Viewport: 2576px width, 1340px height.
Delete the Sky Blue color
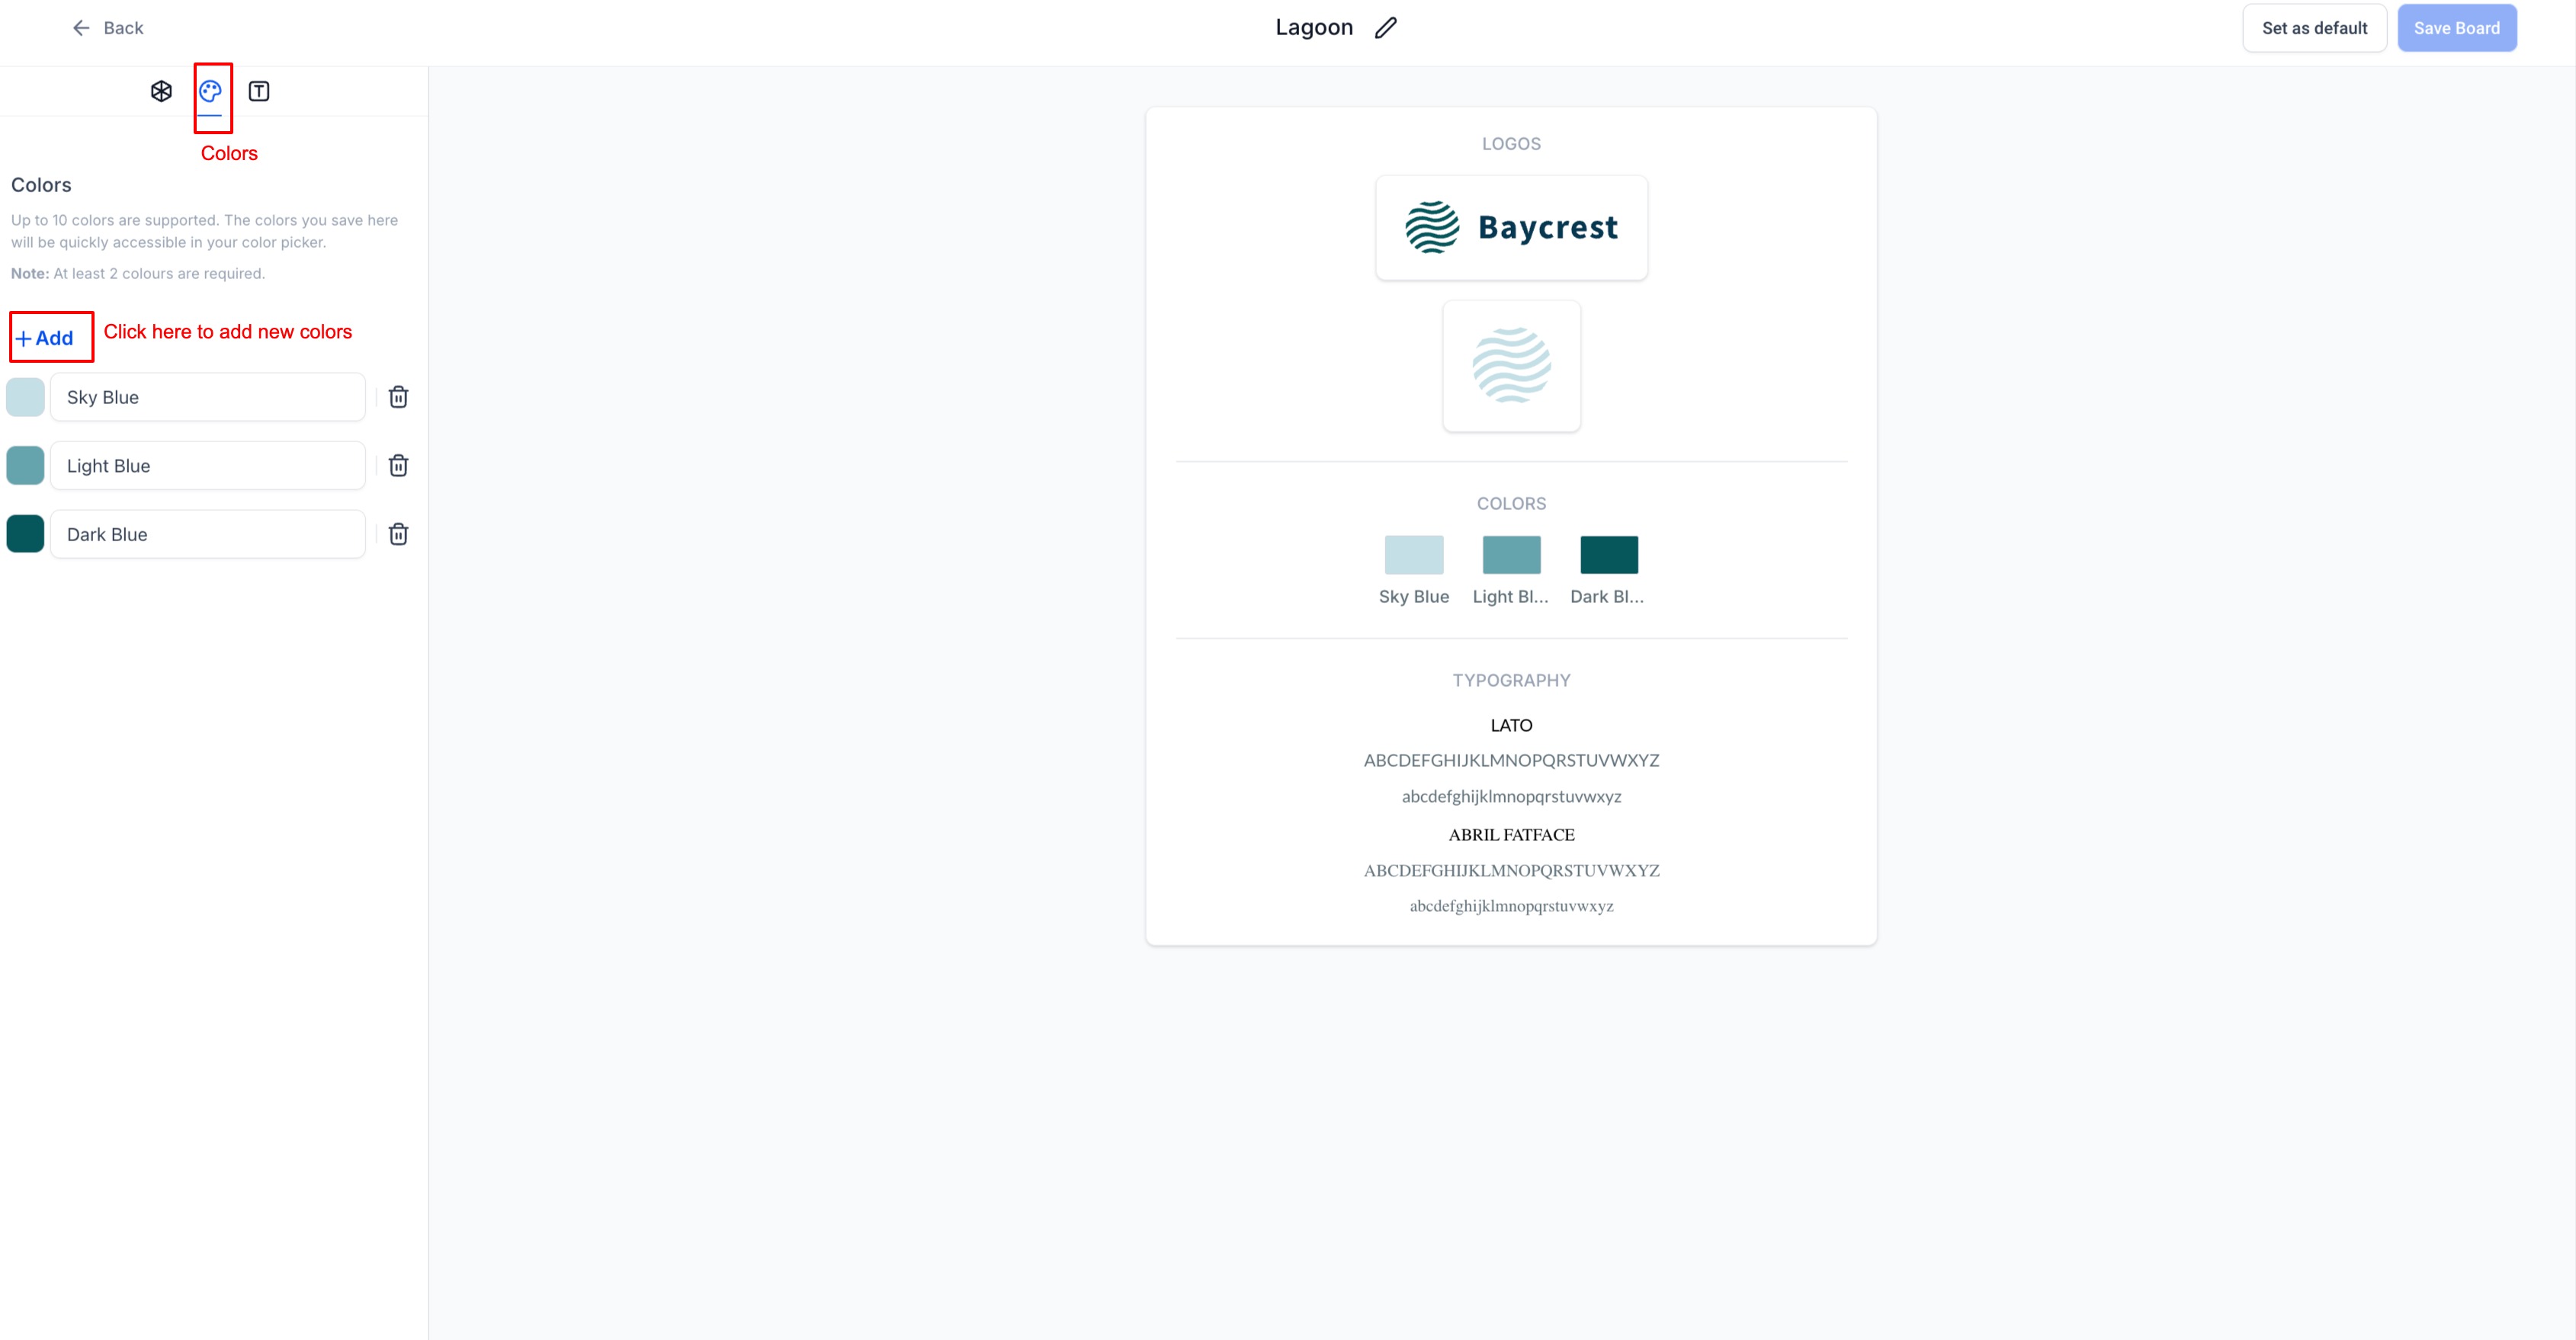[398, 397]
